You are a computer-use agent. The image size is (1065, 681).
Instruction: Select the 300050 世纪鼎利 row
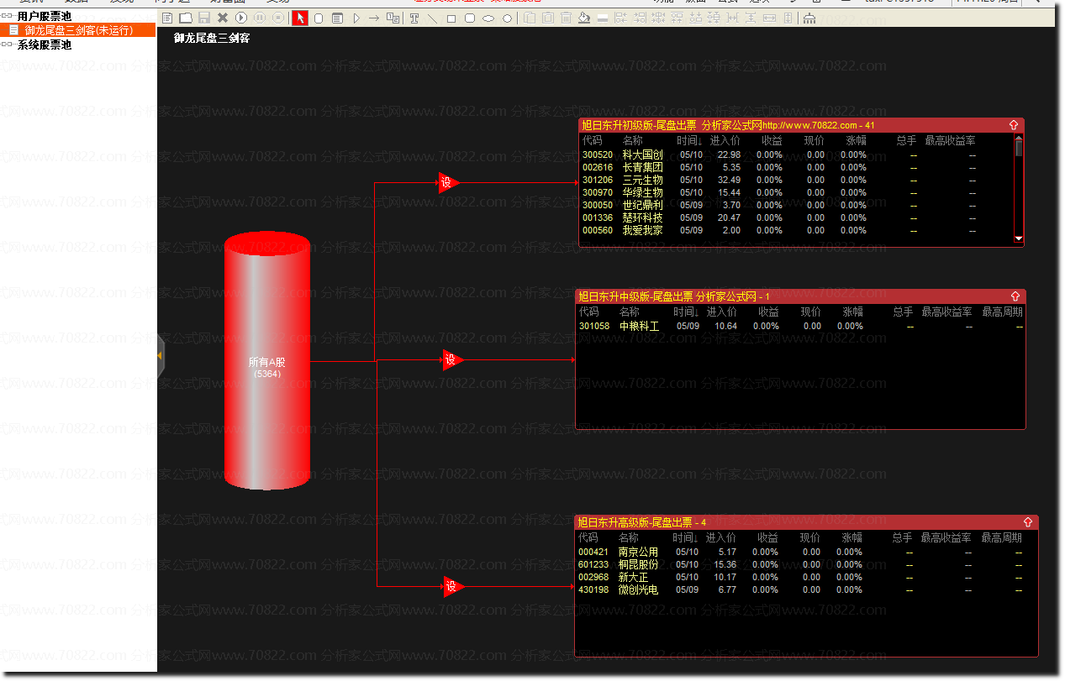coord(796,206)
